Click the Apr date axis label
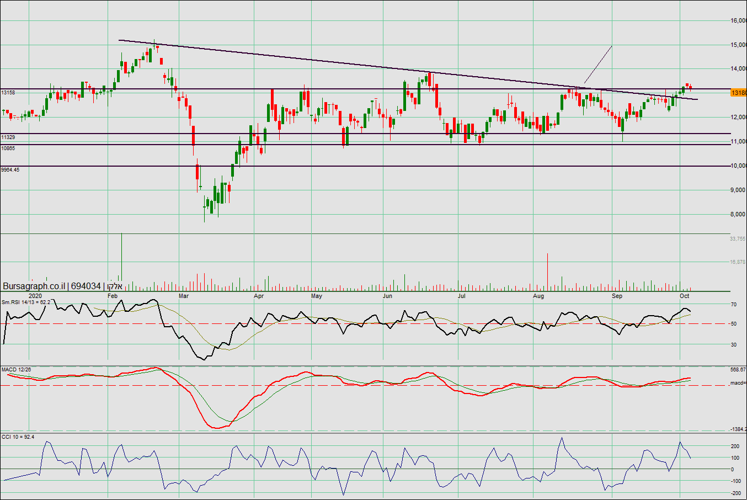 point(259,296)
